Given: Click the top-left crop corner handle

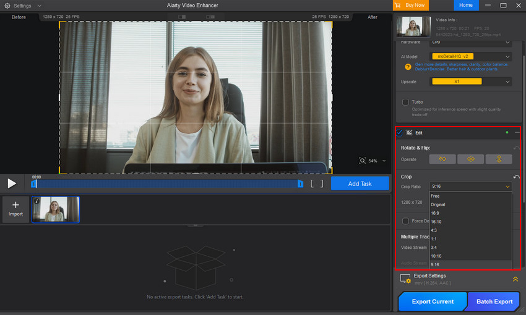Looking at the screenshot, I should click(x=61, y=23).
